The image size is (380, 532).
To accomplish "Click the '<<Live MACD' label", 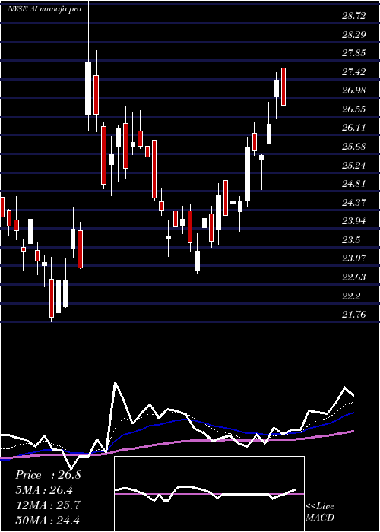I will pos(320,511).
